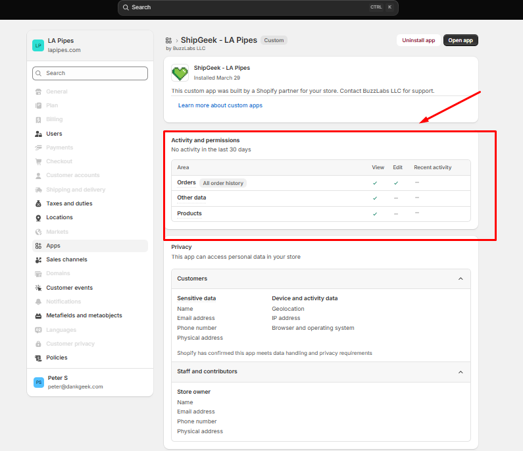Click the Policies icon in sidebar

38,358
